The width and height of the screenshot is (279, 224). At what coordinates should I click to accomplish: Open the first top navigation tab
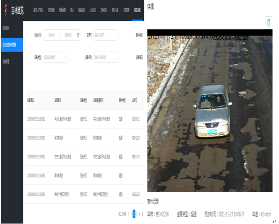pos(38,10)
